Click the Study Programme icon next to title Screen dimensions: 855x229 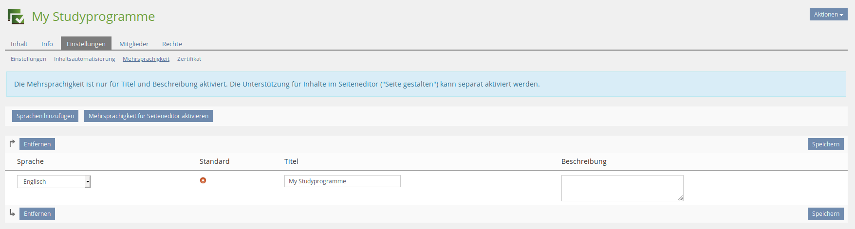[x=16, y=17]
